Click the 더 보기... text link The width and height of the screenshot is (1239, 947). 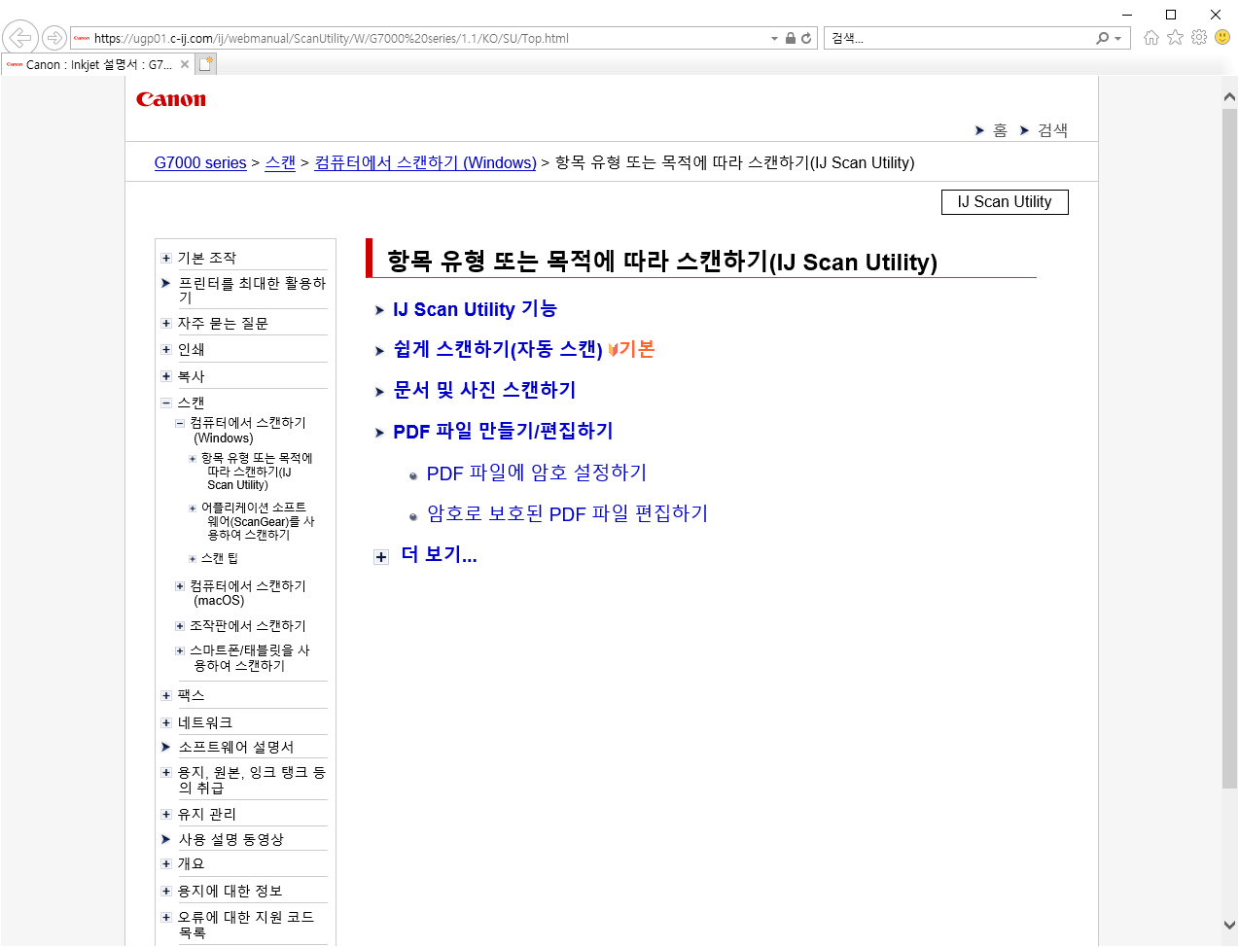[439, 554]
